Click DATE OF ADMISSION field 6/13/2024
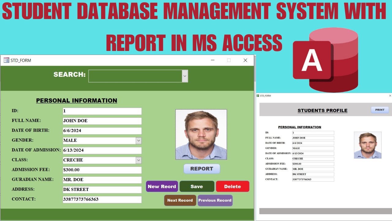Image resolution: width=392 pixels, height=221 pixels. pos(102,150)
